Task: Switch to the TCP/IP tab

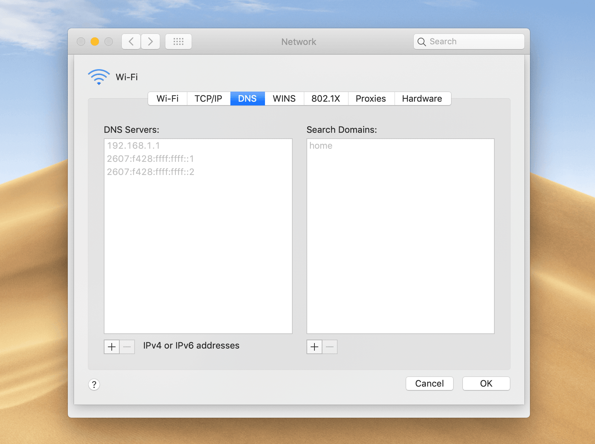Action: tap(208, 99)
